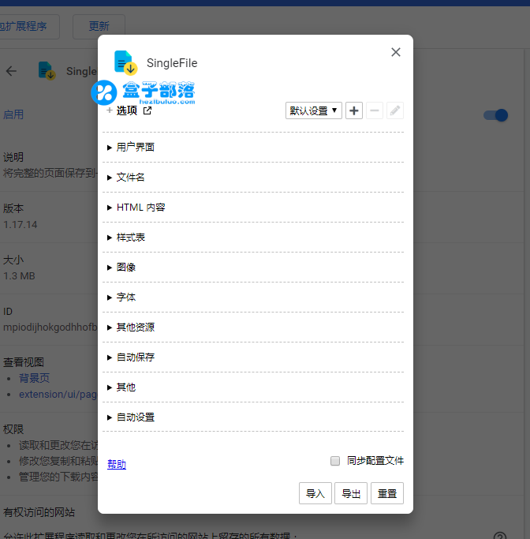
Task: Click the 权限 heading
Action: tap(13, 429)
